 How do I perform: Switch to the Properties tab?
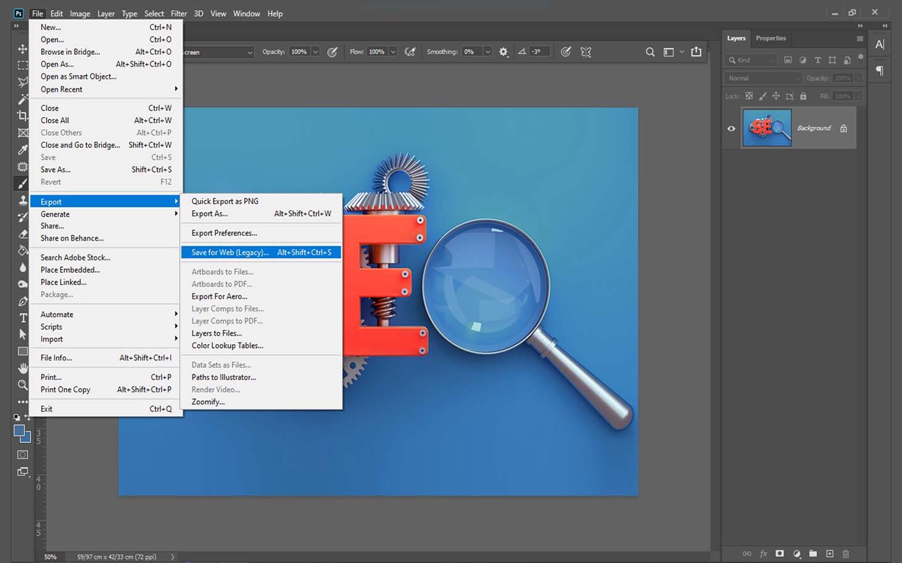tap(771, 38)
